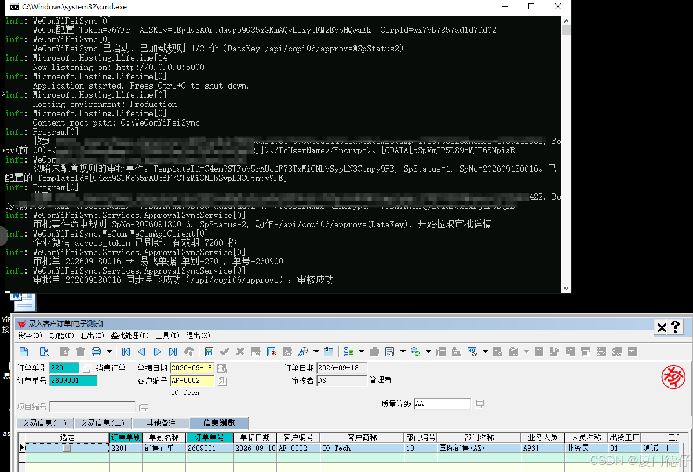This screenshot has width=693, height=472.
Task: Click the preview document magnifier icon
Action: pyautogui.click(x=390, y=352)
